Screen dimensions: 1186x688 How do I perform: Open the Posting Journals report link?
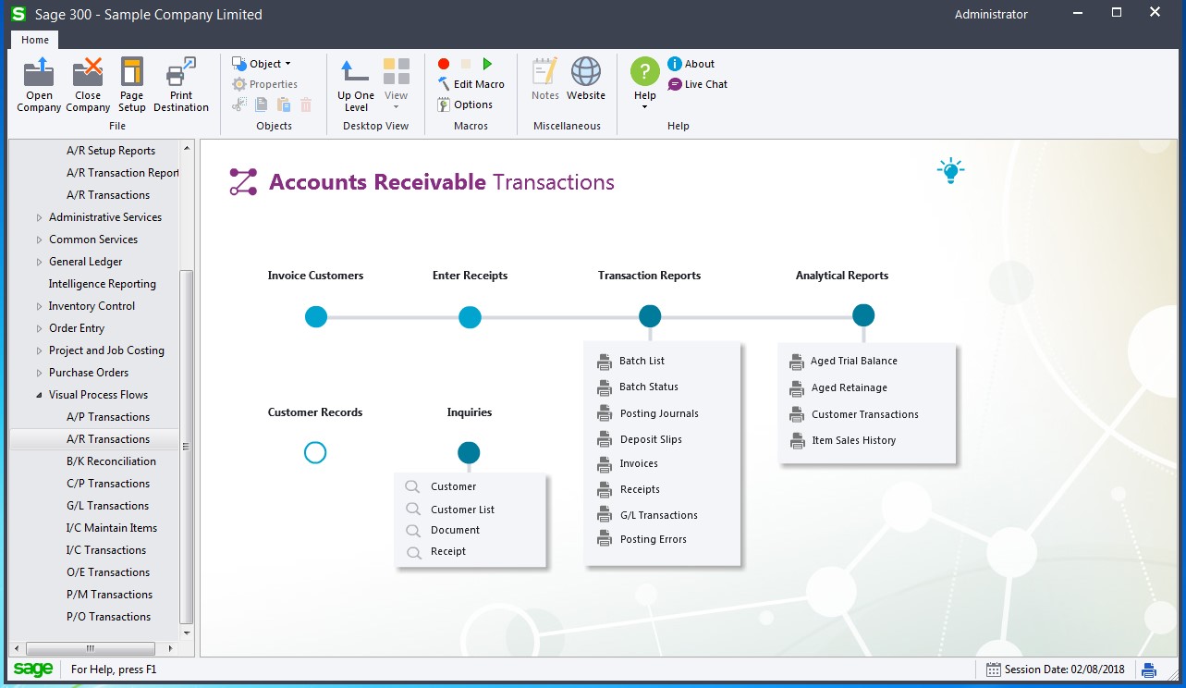[x=658, y=413]
